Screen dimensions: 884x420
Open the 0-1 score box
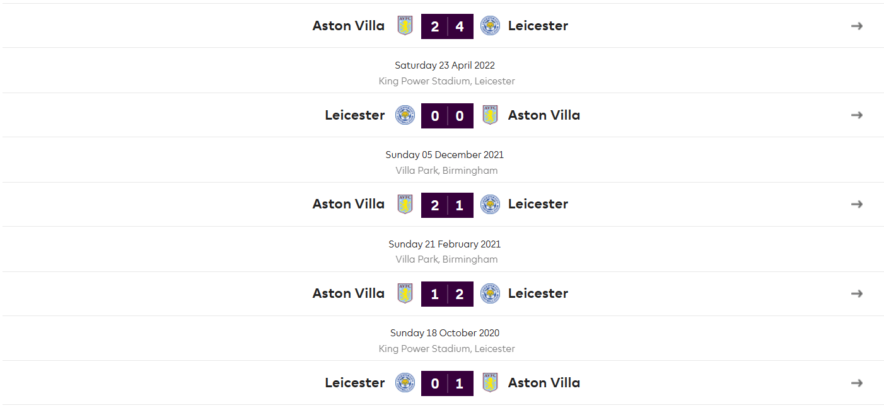pos(447,383)
